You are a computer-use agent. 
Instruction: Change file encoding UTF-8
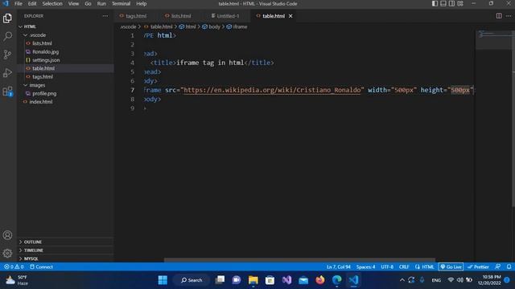point(387,267)
